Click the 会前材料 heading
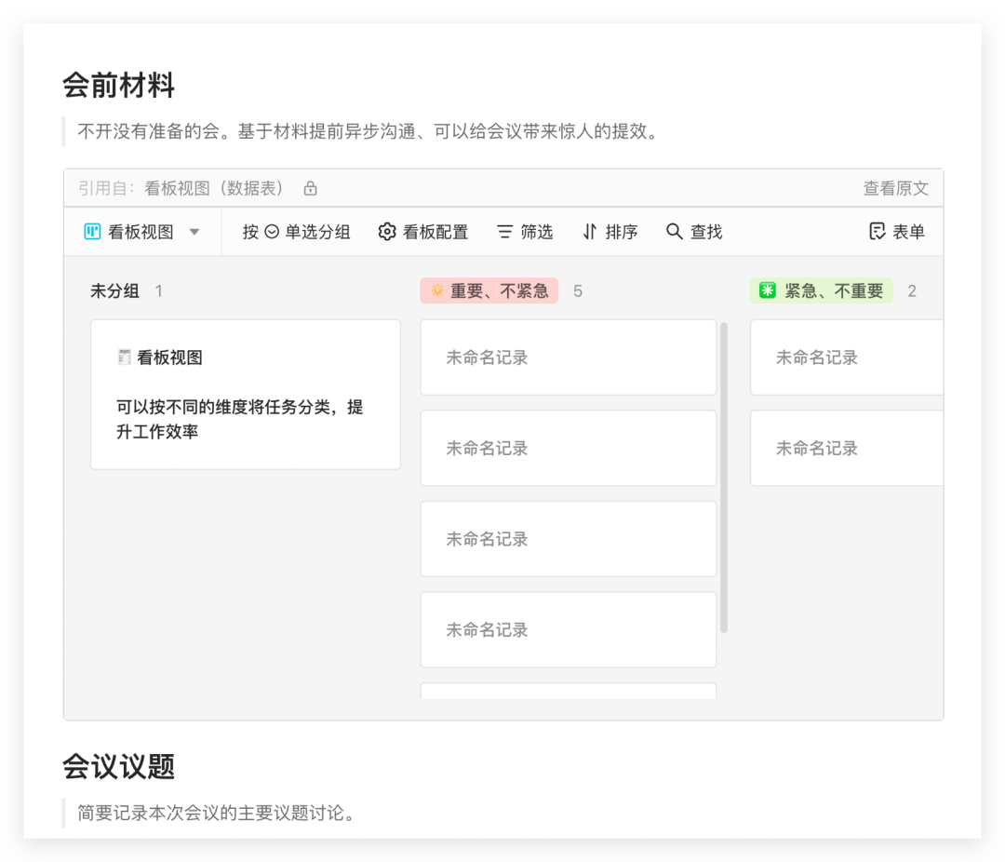The image size is (1005, 862). point(118,86)
